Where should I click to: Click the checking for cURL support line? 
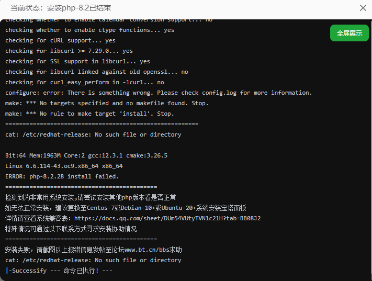coord(60,40)
